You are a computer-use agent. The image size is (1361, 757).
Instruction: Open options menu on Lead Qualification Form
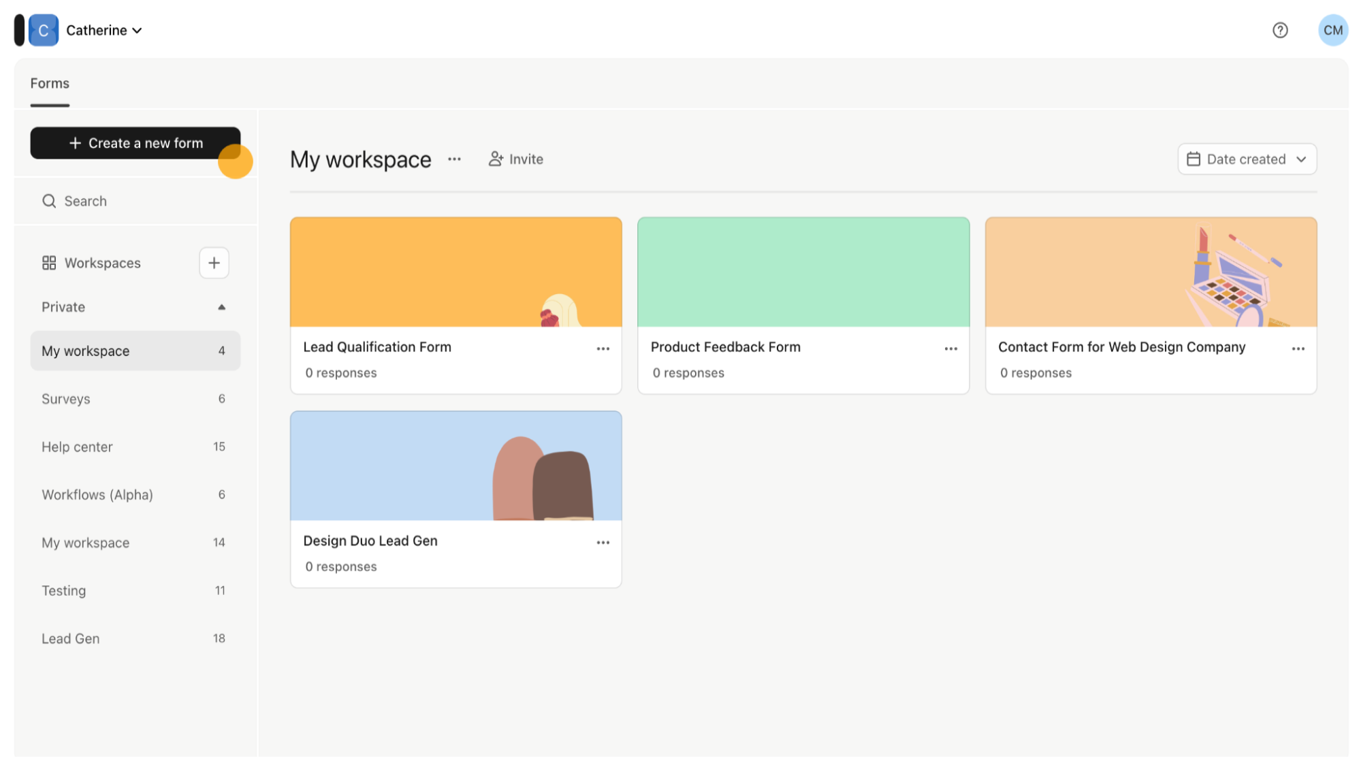(x=603, y=348)
